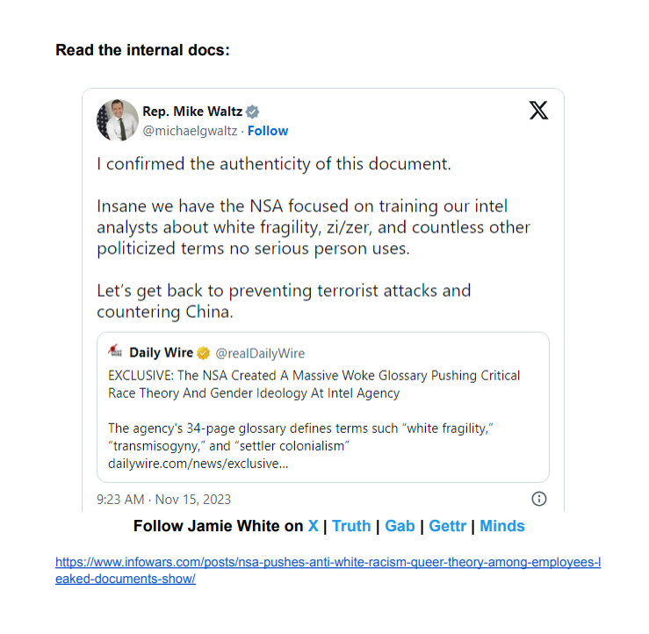The image size is (649, 634).
Task: Open the dailywire.com/news/exclusive link
Action: [198, 464]
